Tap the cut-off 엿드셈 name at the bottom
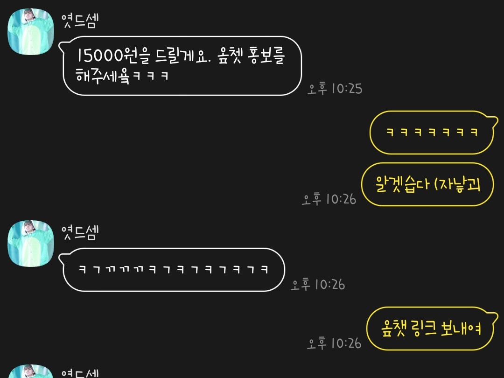 click(x=80, y=373)
